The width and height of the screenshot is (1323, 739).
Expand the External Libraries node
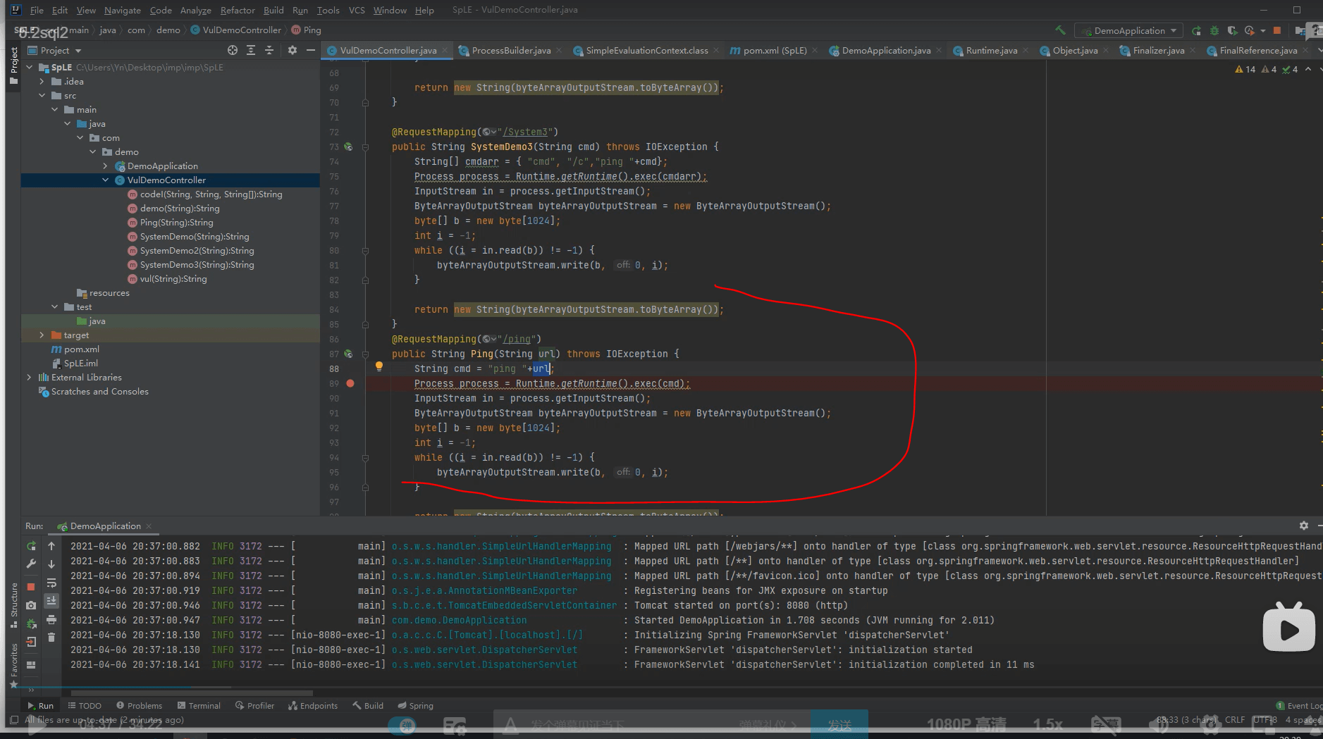[x=29, y=378]
